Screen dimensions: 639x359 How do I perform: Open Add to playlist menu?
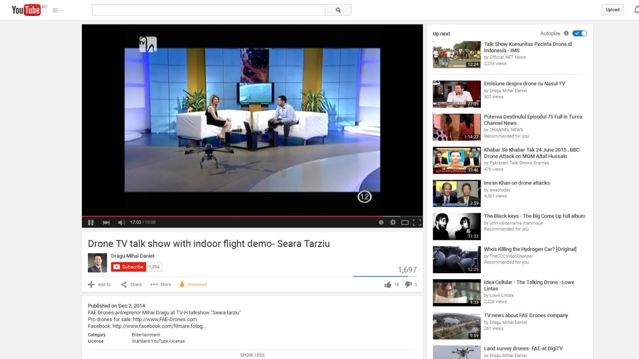tap(99, 285)
